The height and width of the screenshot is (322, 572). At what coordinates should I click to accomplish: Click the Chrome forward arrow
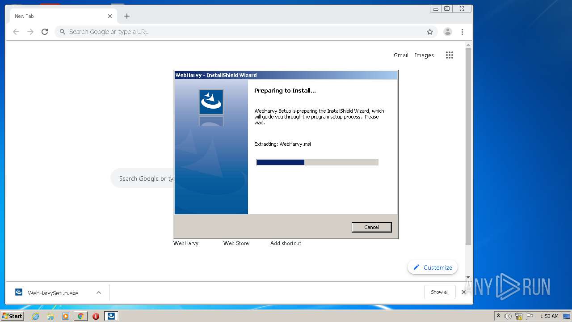[x=30, y=32]
